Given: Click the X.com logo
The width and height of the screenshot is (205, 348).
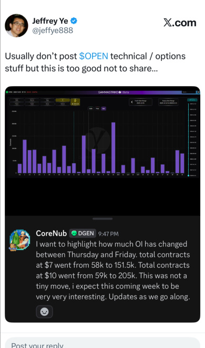Looking at the screenshot, I should pyautogui.click(x=180, y=23).
